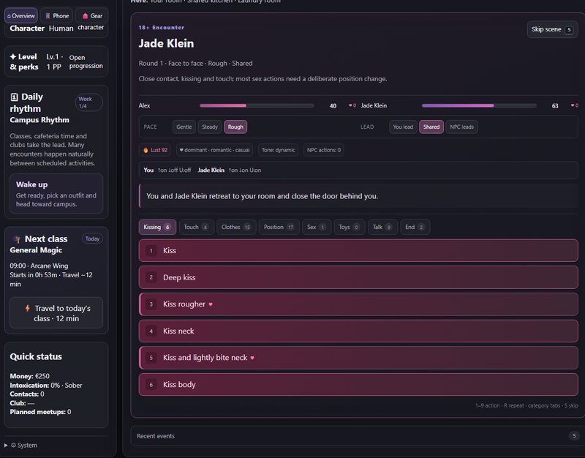The image size is (585, 458).
Task: Click the Tone: dynamic chip
Action: (278, 150)
